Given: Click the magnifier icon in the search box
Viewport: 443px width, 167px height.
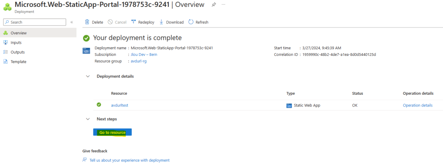Looking at the screenshot, I should point(7,22).
